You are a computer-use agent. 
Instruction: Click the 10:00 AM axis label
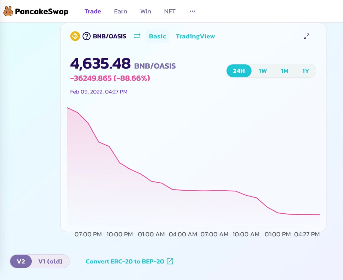click(x=246, y=234)
